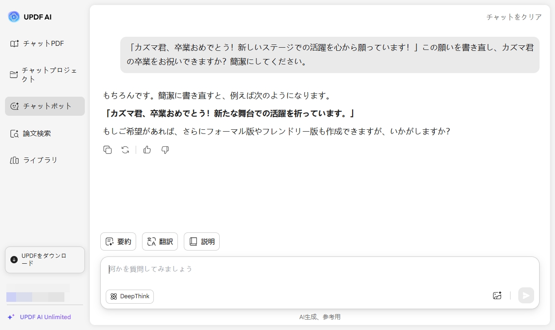Click the 翻訳 button
This screenshot has height=330, width=555.
click(160, 241)
